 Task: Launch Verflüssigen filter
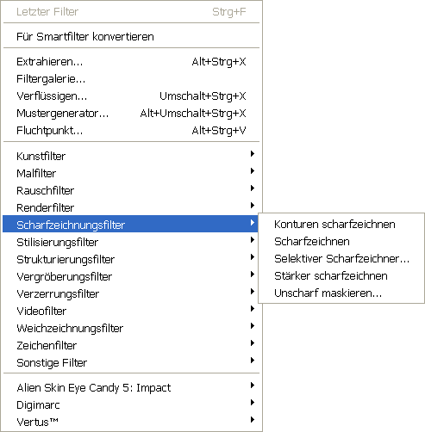click(131, 96)
